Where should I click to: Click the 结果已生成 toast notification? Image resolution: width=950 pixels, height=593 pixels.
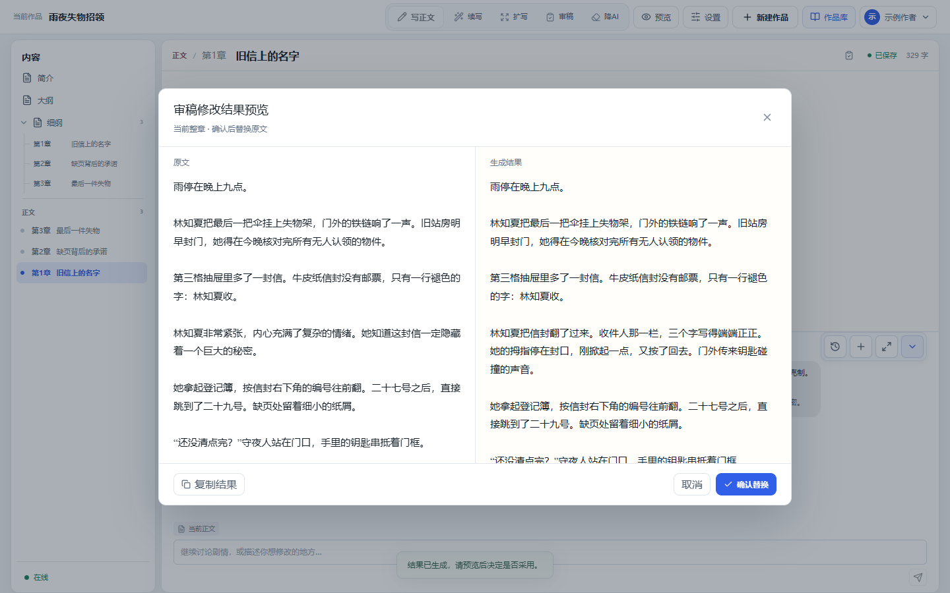pos(475,565)
